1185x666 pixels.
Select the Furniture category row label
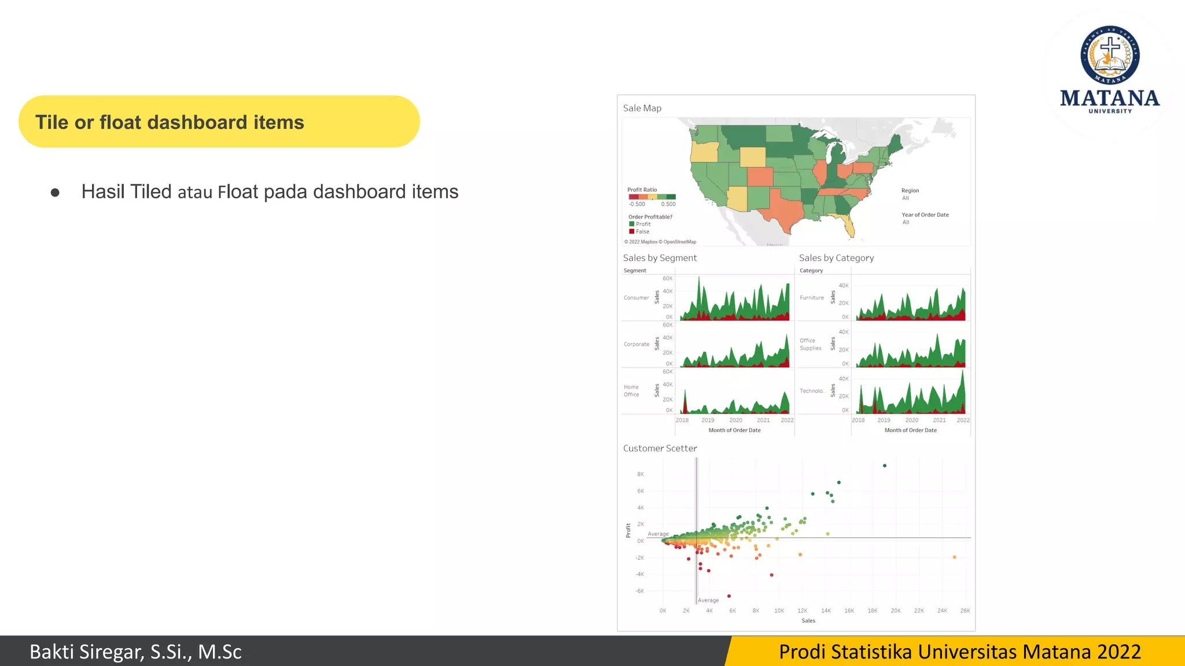tap(811, 298)
